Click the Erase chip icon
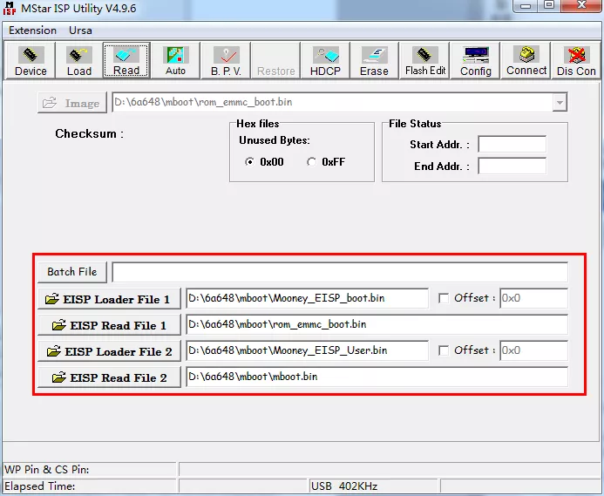This screenshot has height=496, width=604. tap(374, 61)
